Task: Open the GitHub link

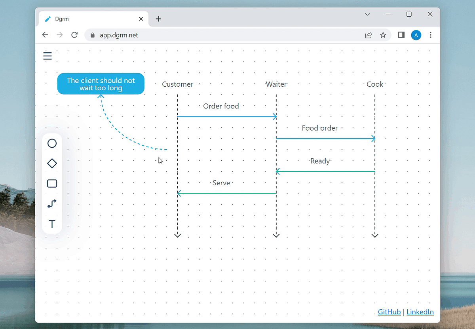Action: pyautogui.click(x=389, y=312)
